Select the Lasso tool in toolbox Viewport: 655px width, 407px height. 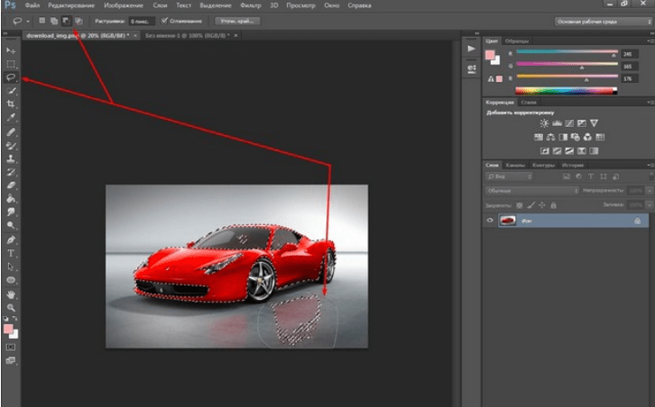[x=11, y=77]
